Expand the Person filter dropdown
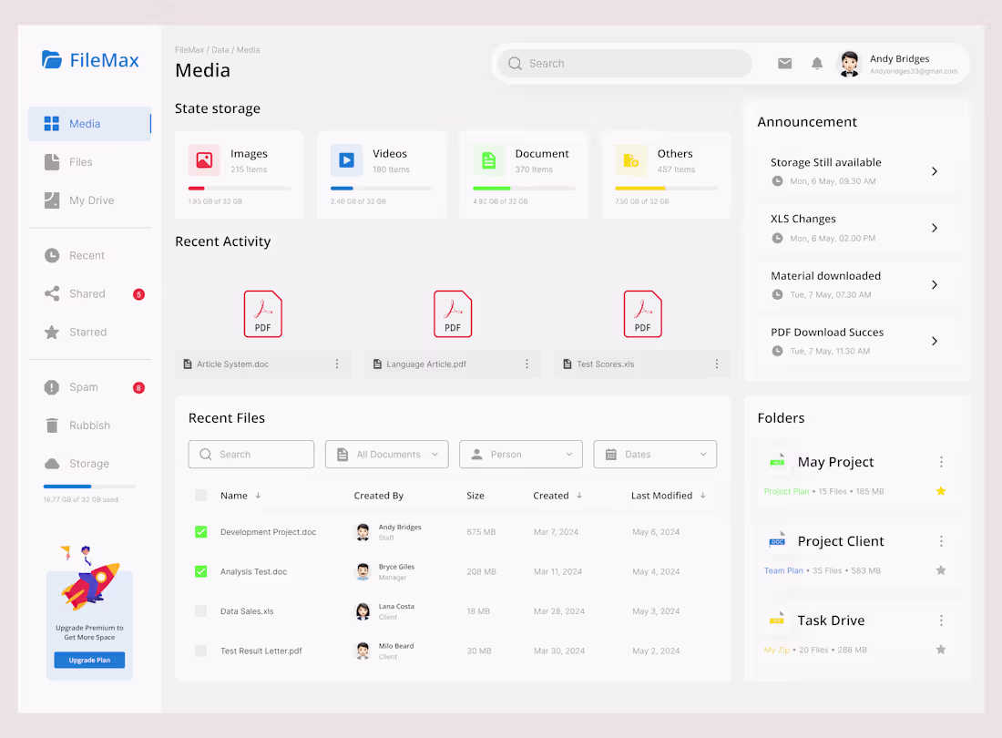This screenshot has height=738, width=1002. (x=520, y=454)
